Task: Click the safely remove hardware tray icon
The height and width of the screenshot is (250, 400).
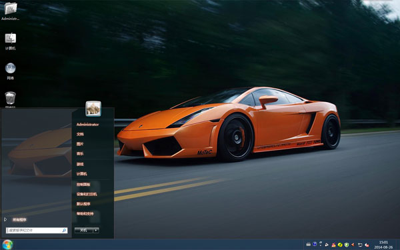Action: (x=321, y=243)
